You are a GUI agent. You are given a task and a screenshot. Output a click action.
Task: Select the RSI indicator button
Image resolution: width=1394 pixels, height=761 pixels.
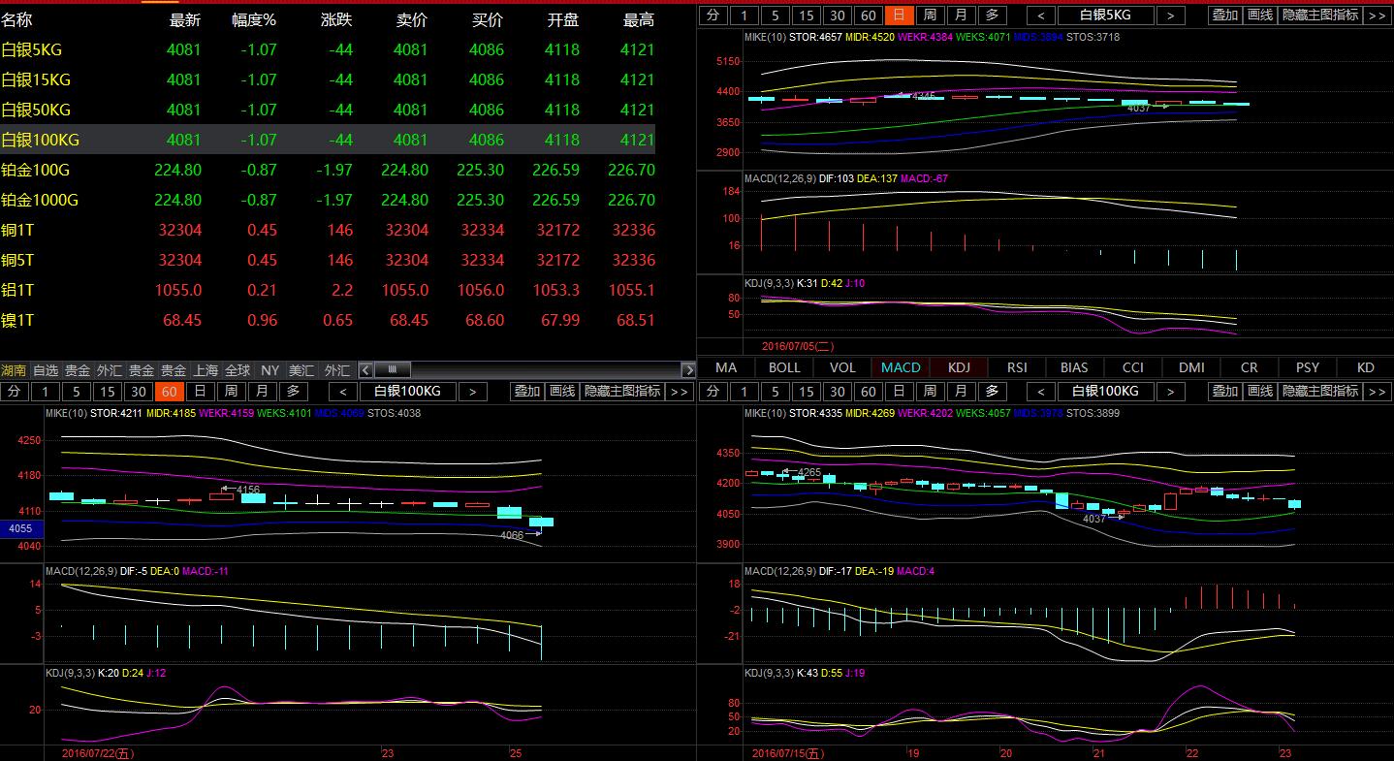coord(1017,367)
